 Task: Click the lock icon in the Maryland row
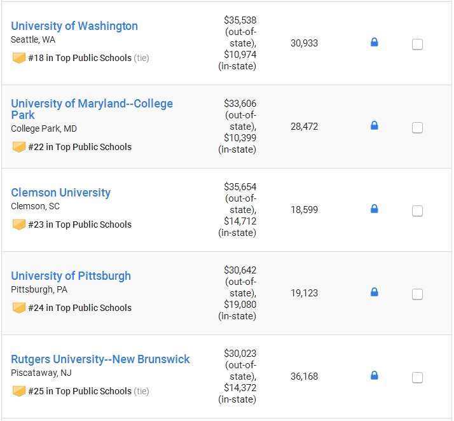click(x=374, y=125)
